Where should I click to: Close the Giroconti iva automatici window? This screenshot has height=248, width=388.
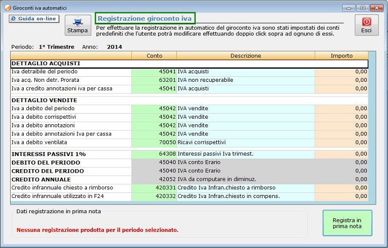tap(377, 8)
